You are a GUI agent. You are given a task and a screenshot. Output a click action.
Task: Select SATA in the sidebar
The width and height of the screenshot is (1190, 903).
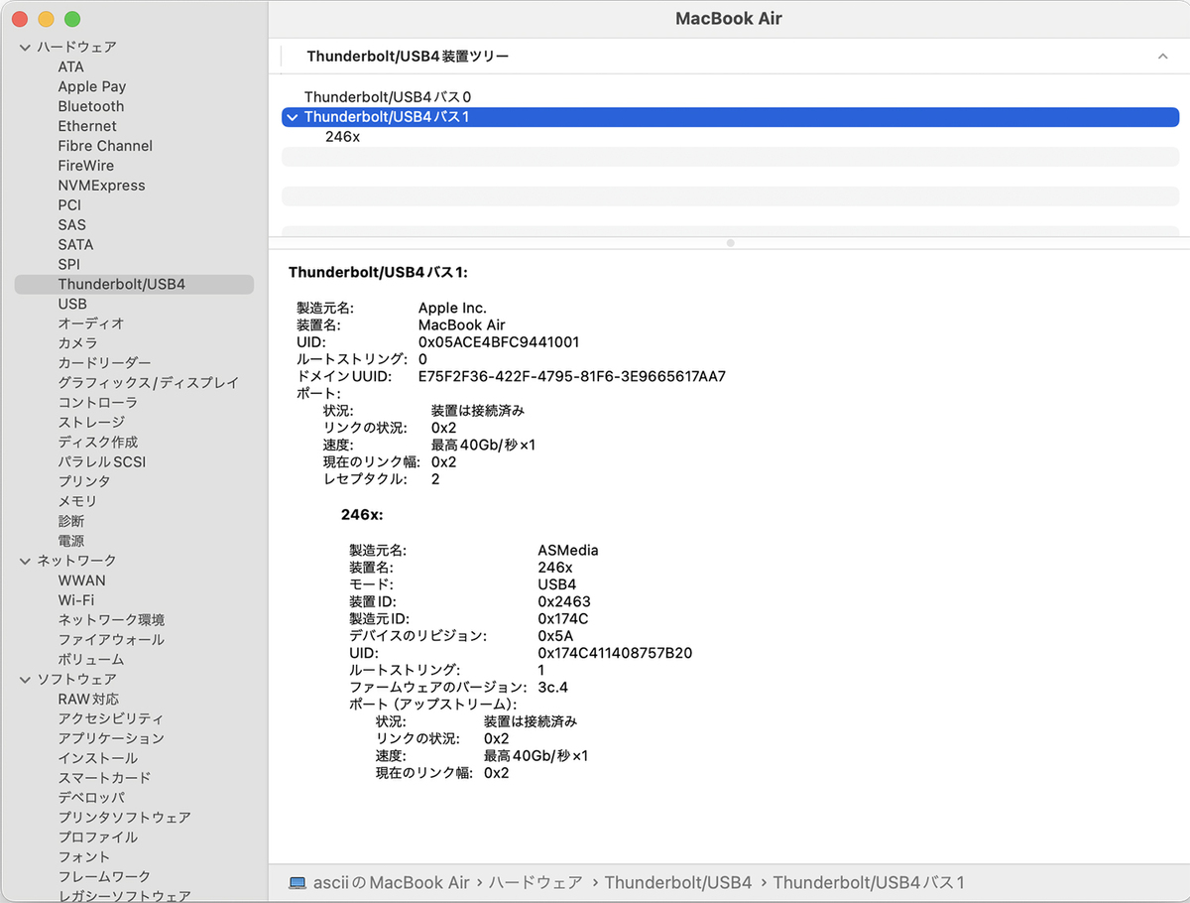tap(75, 244)
